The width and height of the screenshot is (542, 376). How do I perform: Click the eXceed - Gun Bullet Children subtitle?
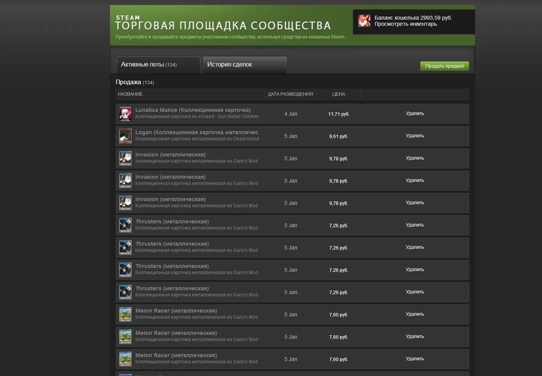[197, 116]
